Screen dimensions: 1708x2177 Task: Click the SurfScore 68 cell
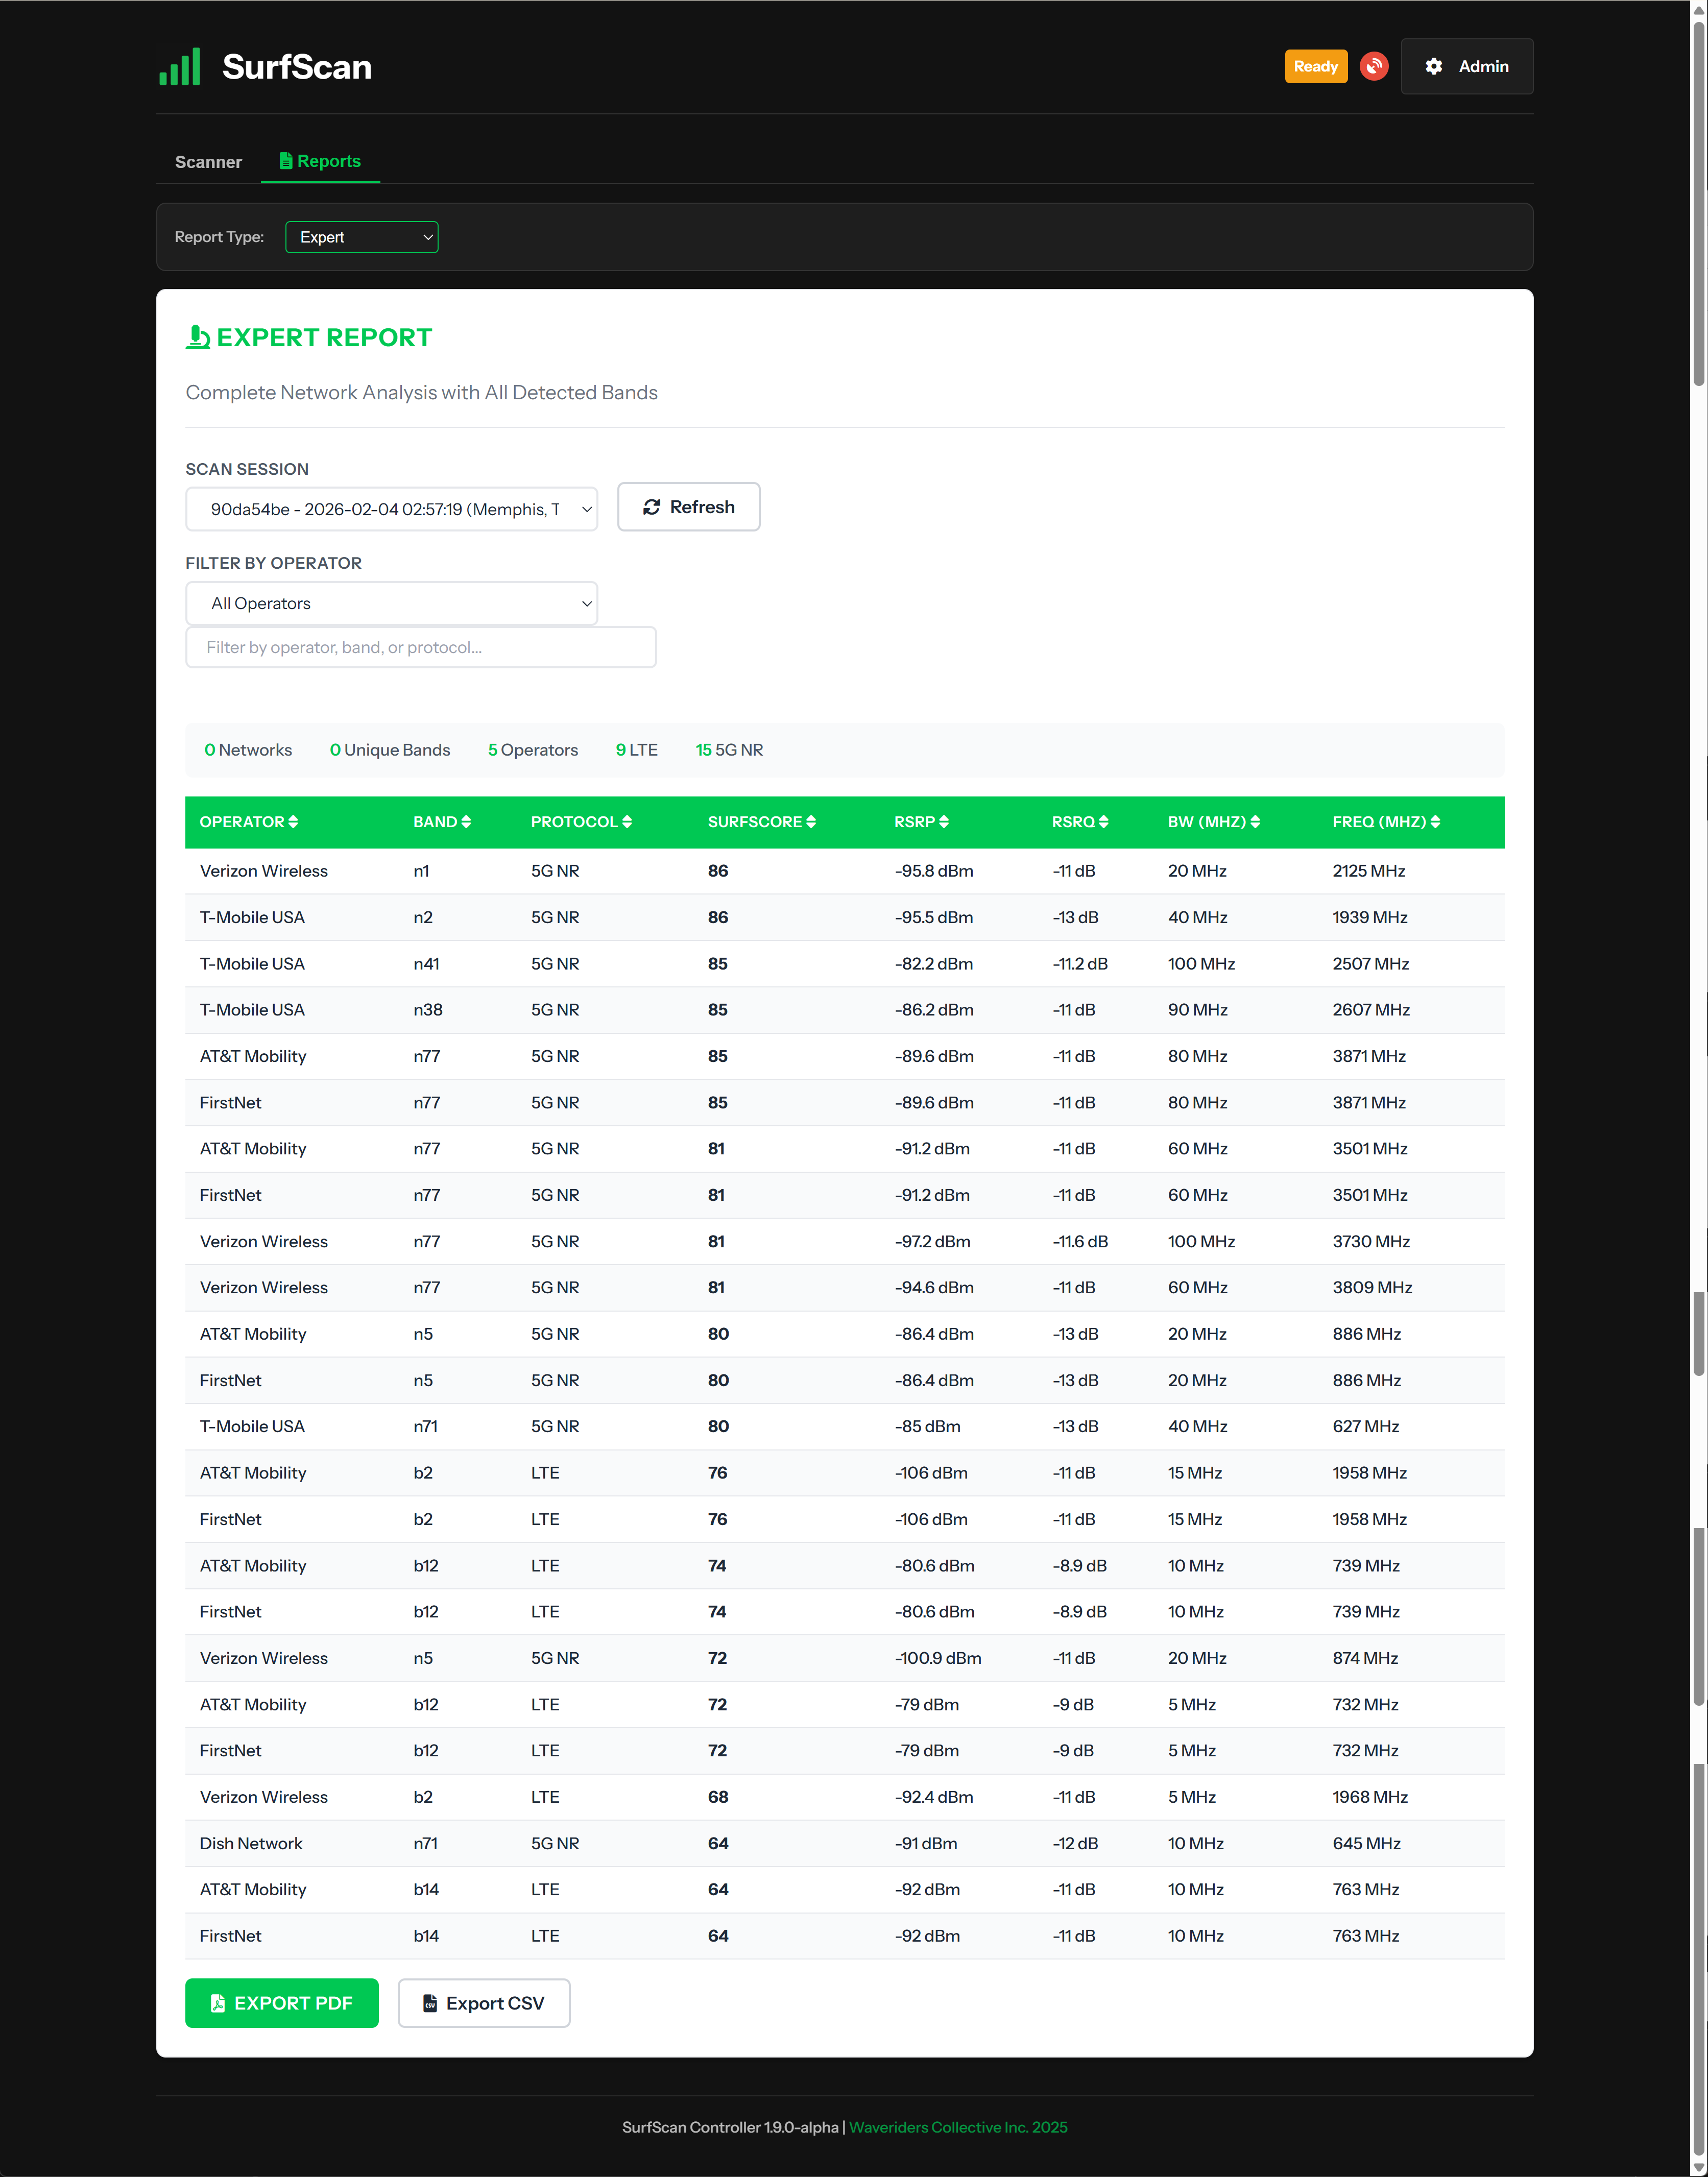tap(718, 1797)
